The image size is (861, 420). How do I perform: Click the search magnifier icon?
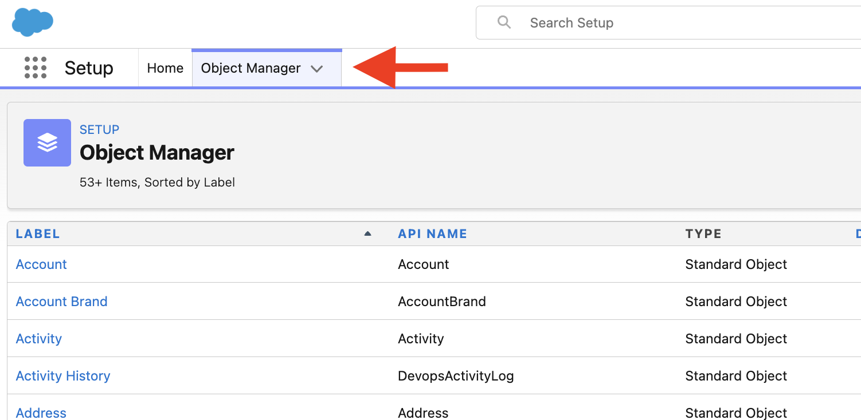(504, 22)
